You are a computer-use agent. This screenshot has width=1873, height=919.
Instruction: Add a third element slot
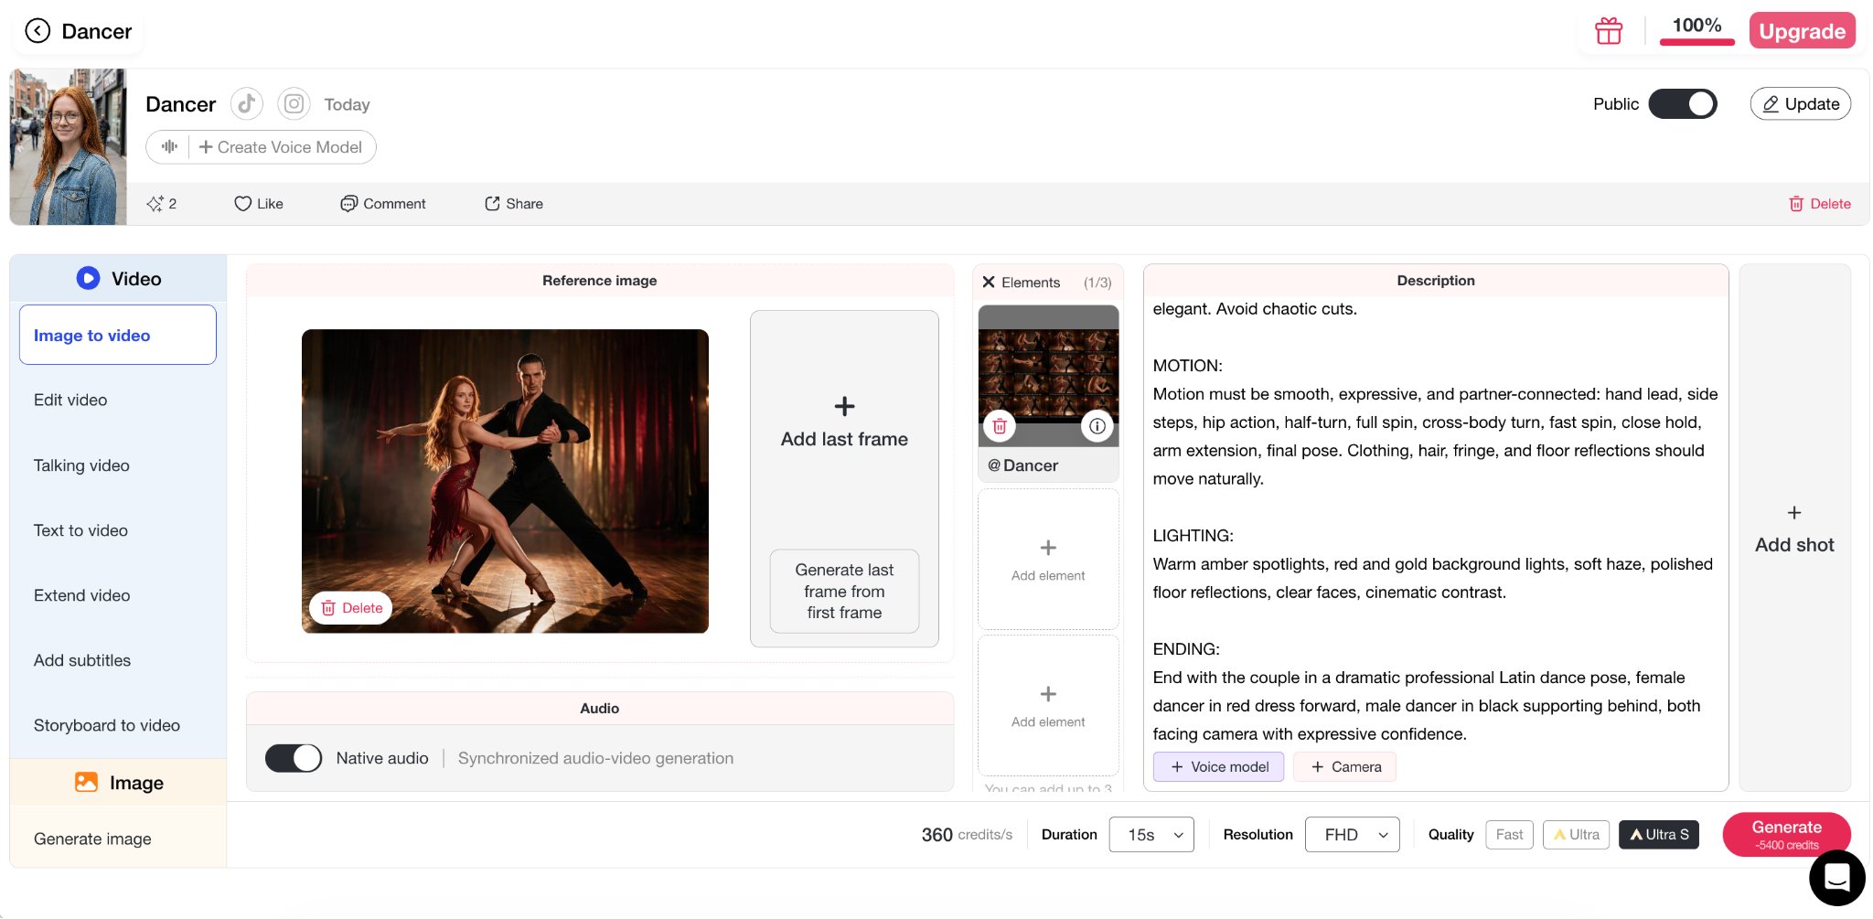pos(1048,706)
